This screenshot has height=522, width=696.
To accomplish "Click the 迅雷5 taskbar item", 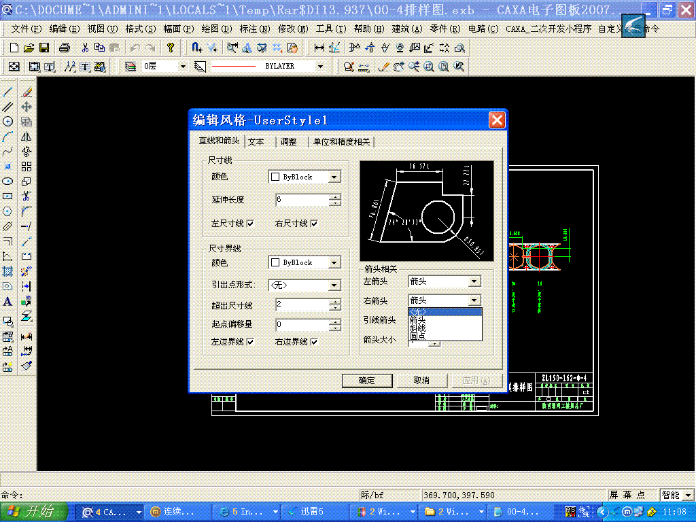I will (315, 512).
